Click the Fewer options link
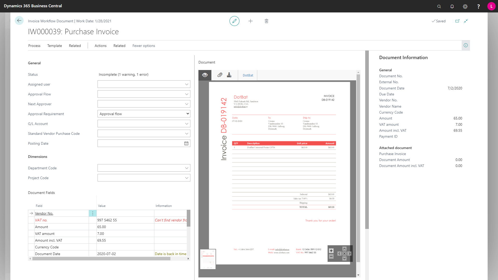 click(143, 46)
